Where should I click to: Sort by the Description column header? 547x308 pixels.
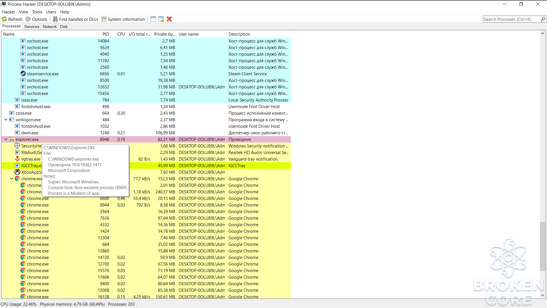point(259,34)
